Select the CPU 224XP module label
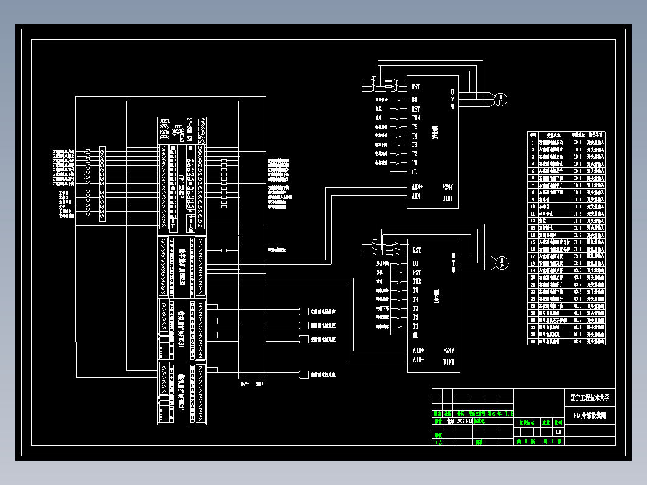The image size is (647, 485). [x=182, y=187]
